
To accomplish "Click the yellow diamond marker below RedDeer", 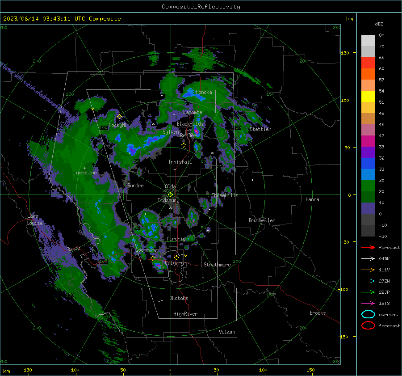I will tap(184, 145).
